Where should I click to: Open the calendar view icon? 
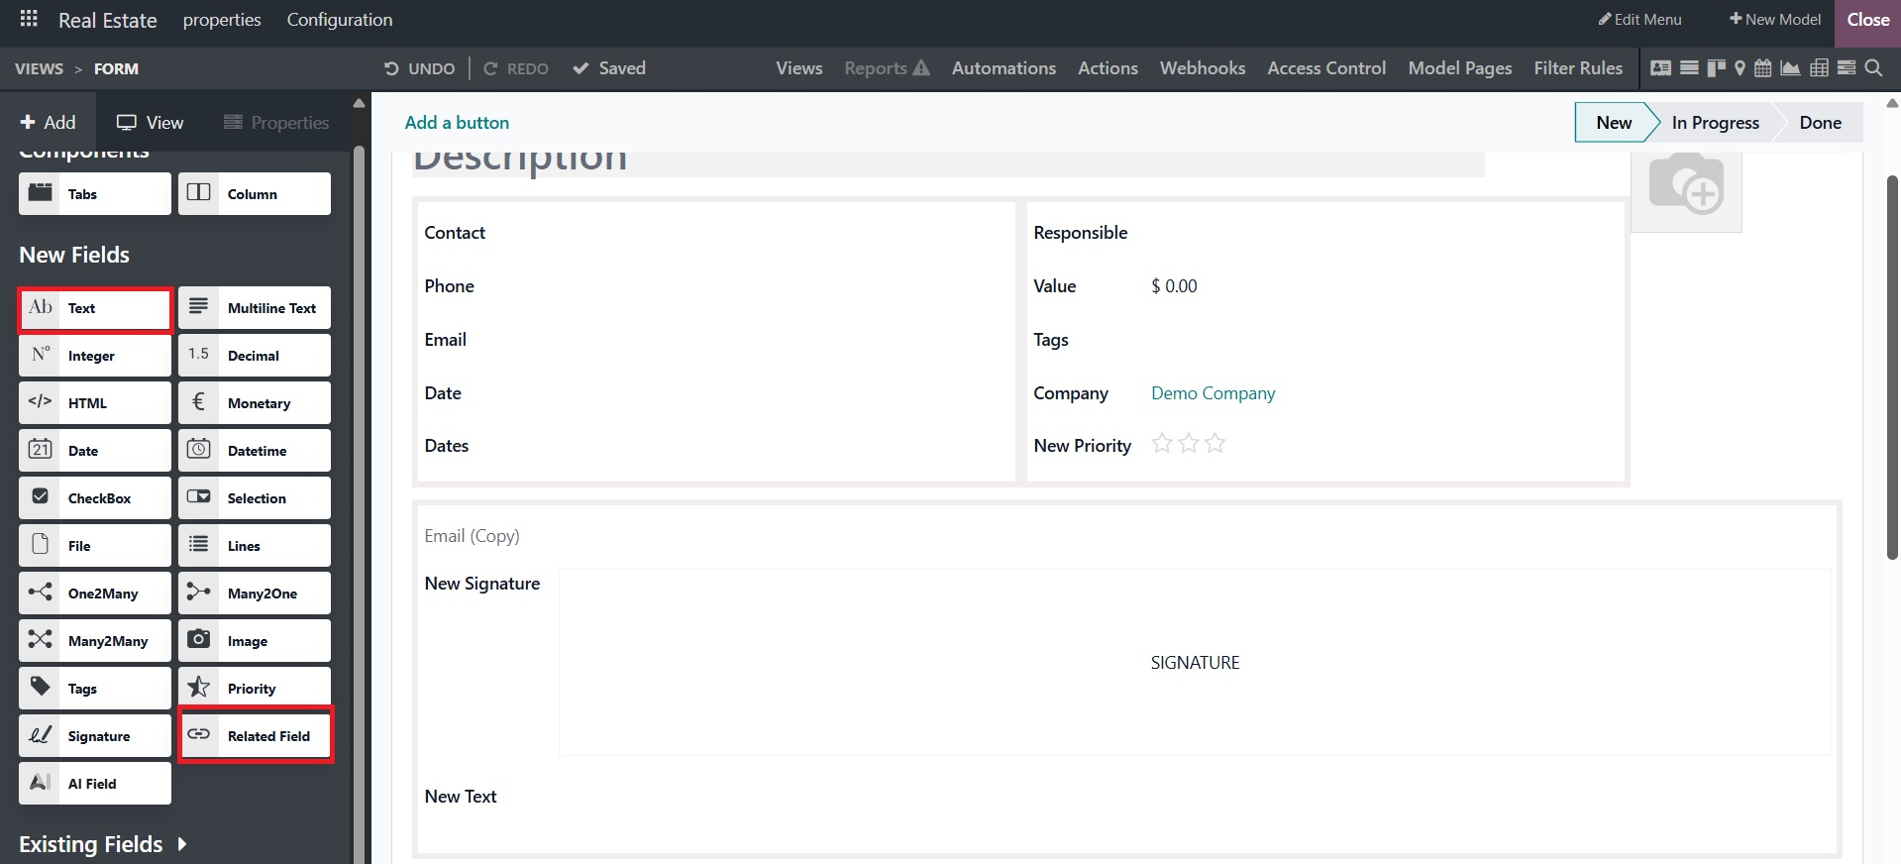click(x=1763, y=68)
